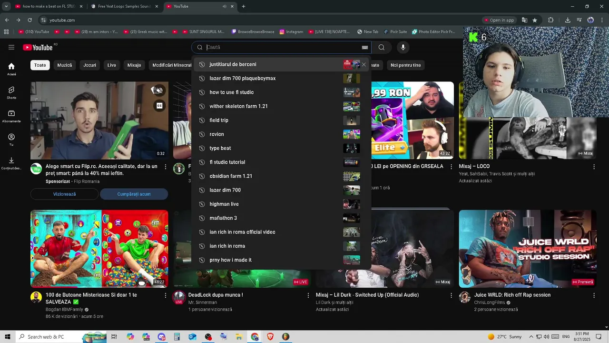
Task: Open the Windows Start menu
Action: click(x=8, y=337)
